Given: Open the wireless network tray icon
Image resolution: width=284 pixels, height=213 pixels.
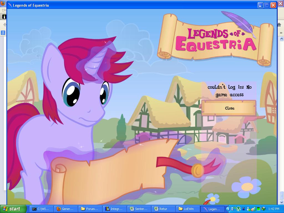Looking at the screenshot, I should pyautogui.click(x=233, y=209).
